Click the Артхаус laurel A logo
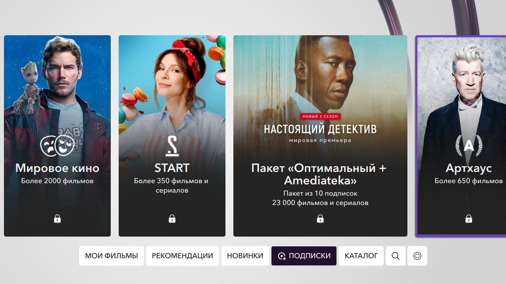506x284 pixels. [469, 145]
